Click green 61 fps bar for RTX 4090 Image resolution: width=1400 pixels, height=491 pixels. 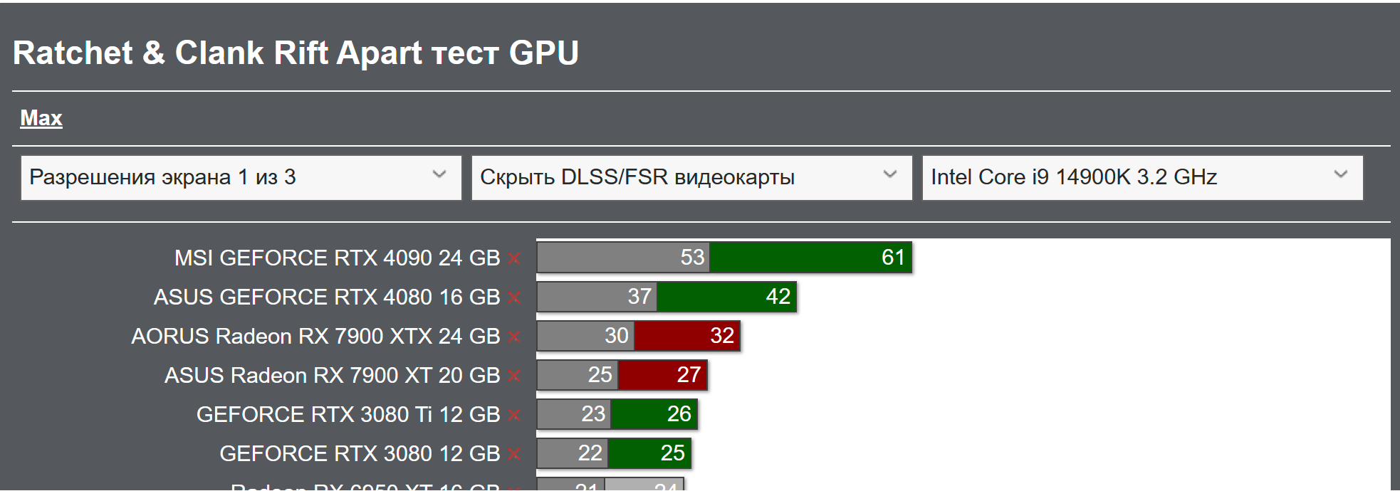(x=810, y=258)
